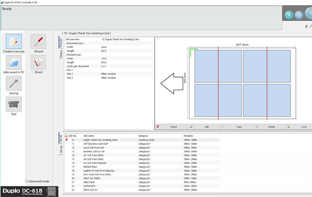The height and width of the screenshot is (197, 312).
Task: Click the Create a new job icon
Action: 14,42
